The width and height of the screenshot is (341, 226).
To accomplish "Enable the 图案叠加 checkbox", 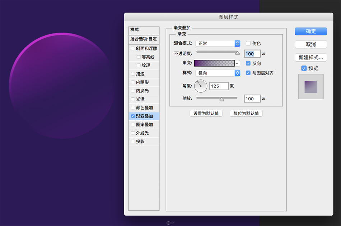I will 133,125.
